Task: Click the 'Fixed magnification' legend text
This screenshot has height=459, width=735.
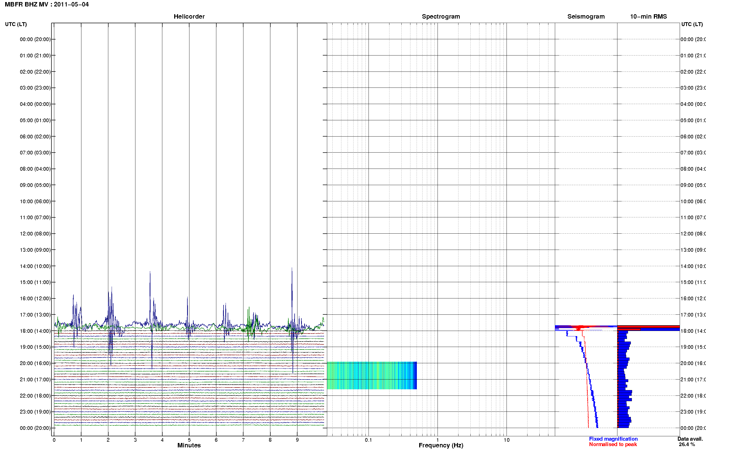Action: tap(613, 439)
